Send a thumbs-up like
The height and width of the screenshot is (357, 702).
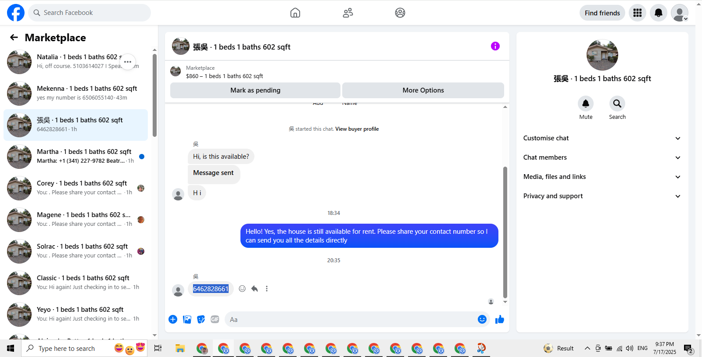pyautogui.click(x=500, y=319)
